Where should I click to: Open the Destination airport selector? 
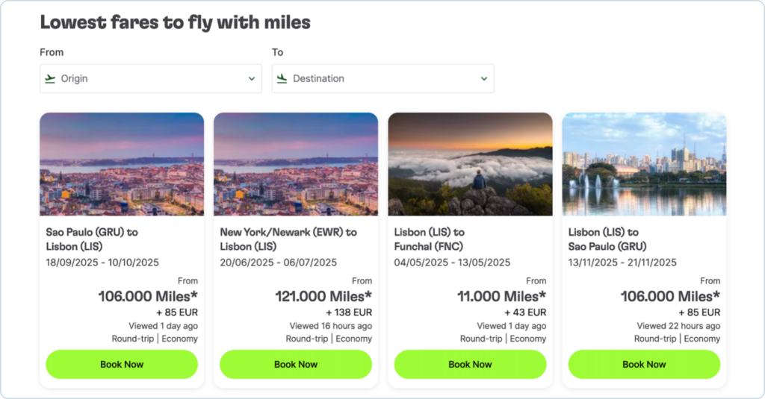382,78
